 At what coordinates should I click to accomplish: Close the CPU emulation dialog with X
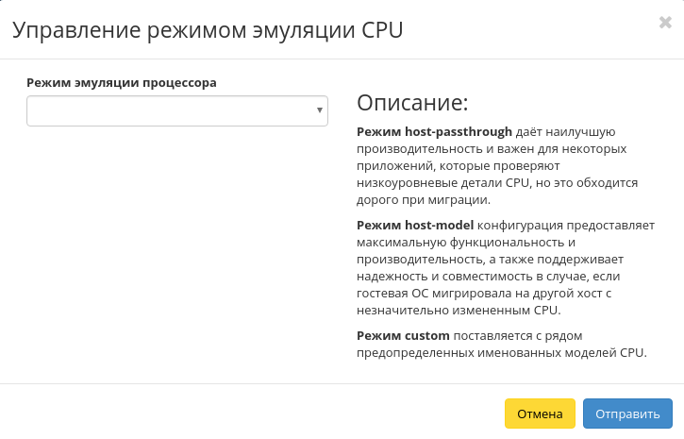pos(665,23)
